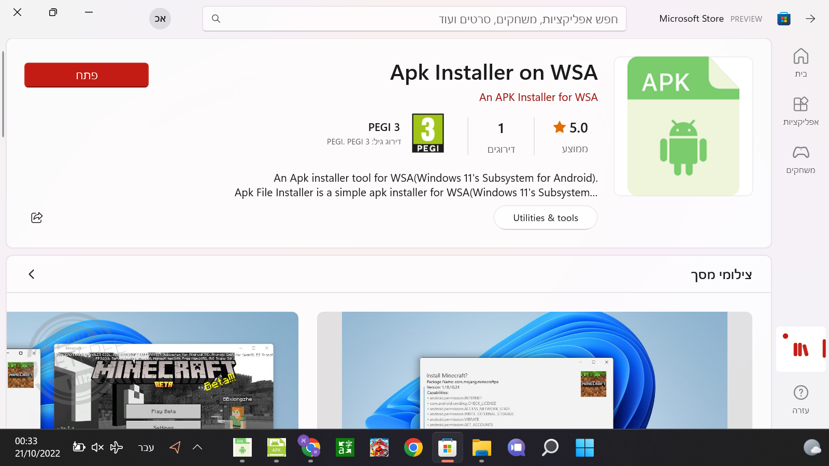The image size is (829, 466).
Task: Open Angry Birds taskbar icon
Action: point(379,448)
